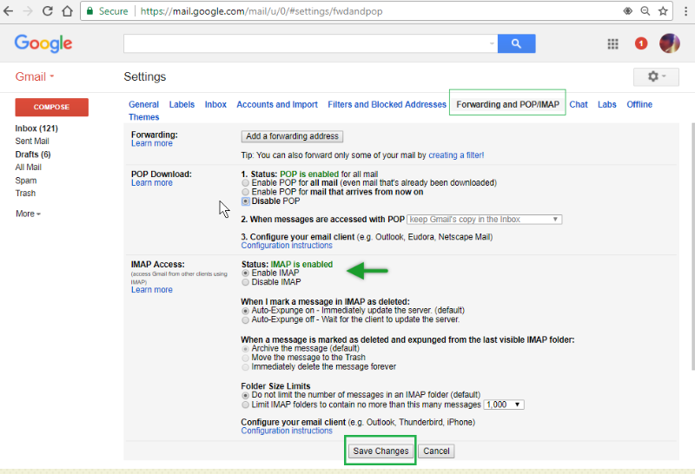Click the Save Changes button
Screen dimensions: 695x474
click(x=381, y=451)
